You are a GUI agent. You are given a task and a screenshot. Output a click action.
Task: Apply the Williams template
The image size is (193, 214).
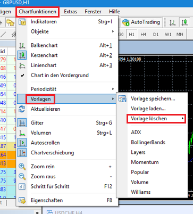[x=152, y=192]
